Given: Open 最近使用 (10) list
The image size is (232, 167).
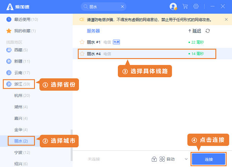Looking at the screenshot, I should click(x=26, y=19).
